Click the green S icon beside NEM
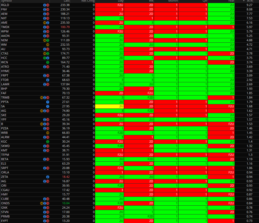Image resolution: width=259 pixels, height=223 pixels. click(48, 40)
